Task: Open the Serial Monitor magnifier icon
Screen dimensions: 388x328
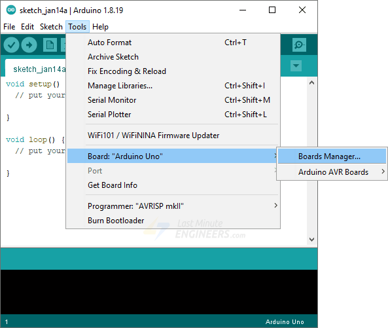Action: 299,45
